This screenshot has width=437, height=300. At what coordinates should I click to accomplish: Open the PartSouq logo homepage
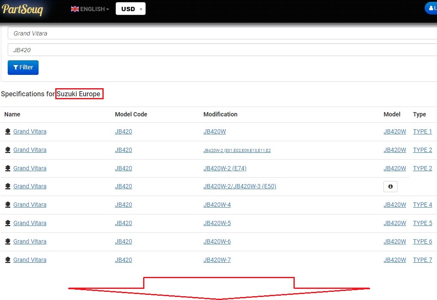(x=22, y=9)
